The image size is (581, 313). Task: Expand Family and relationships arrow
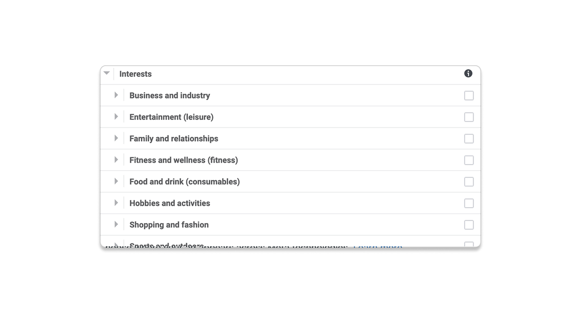tap(116, 138)
